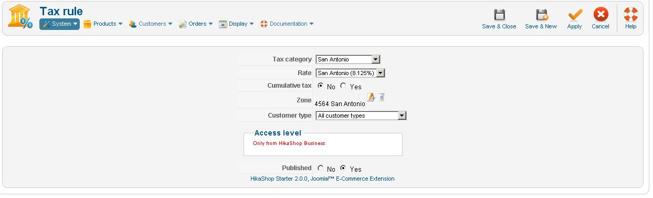
Task: Open the Rate dropdown
Action: (x=350, y=73)
